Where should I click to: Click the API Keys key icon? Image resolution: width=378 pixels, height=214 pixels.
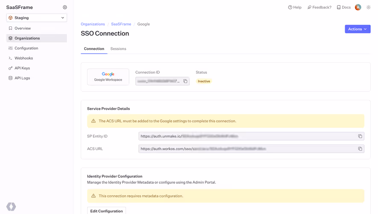(x=10, y=68)
